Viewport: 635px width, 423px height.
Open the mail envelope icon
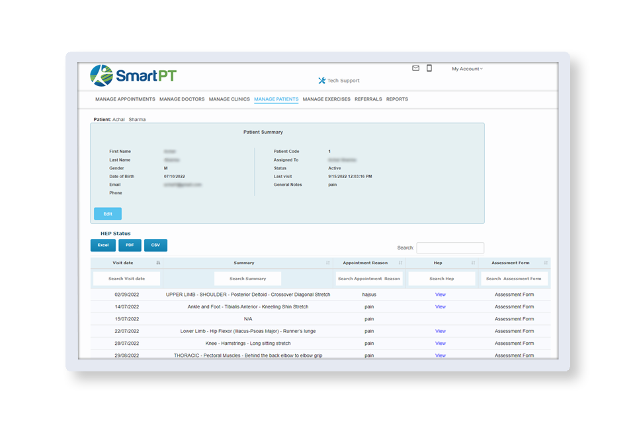click(415, 68)
